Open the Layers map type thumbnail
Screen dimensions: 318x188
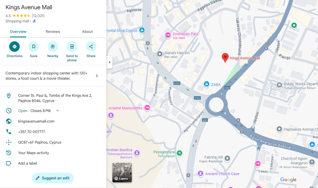coord(122,172)
